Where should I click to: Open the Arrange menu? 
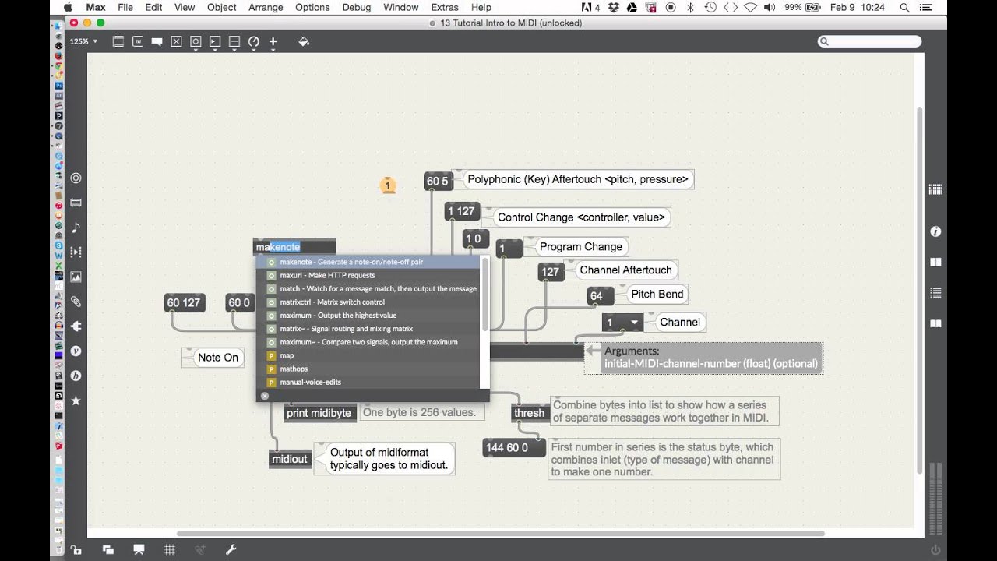pos(266,7)
